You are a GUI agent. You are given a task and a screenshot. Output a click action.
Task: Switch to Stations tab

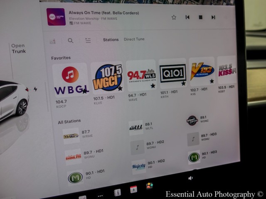click(111, 40)
